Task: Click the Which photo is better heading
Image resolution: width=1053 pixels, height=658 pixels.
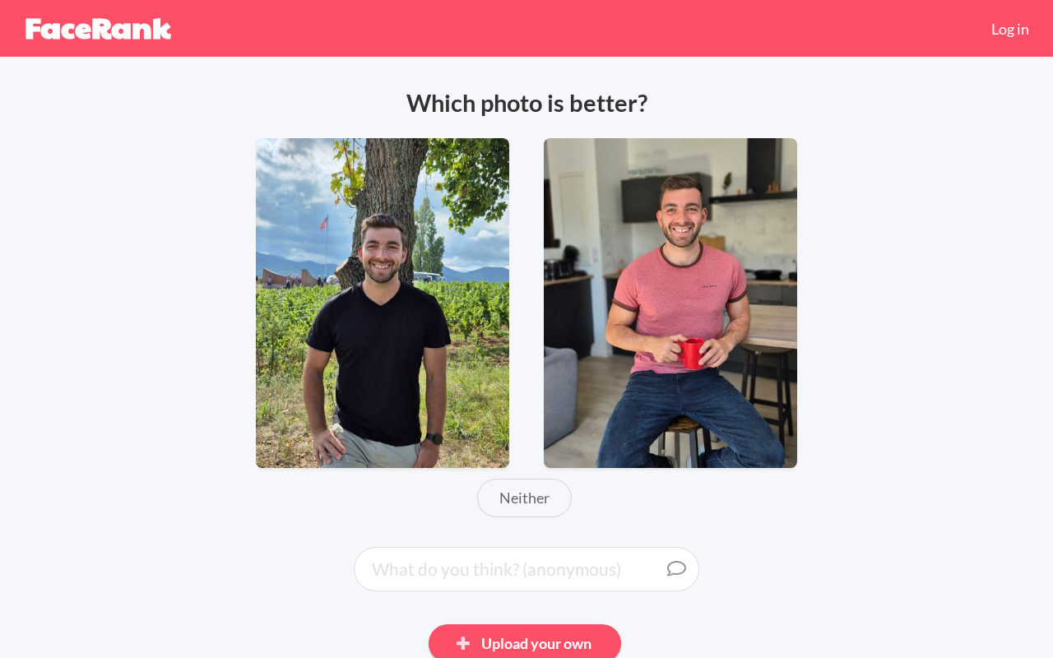Action: [x=526, y=103]
